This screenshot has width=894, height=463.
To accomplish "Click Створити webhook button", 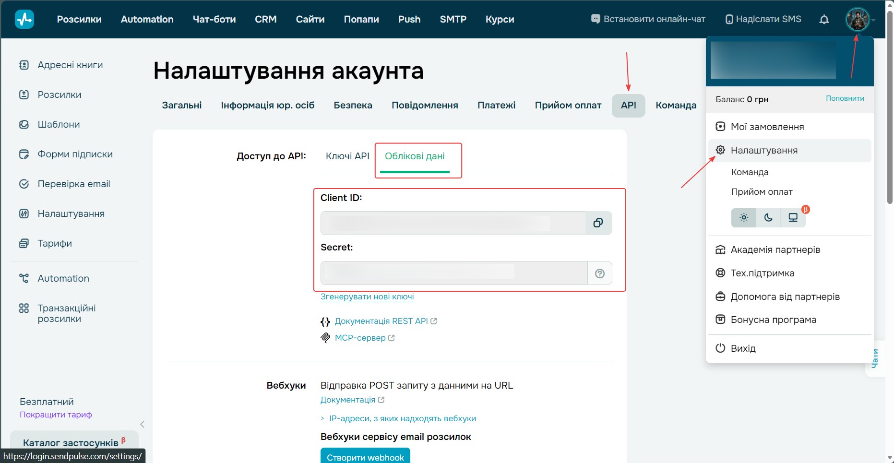I will point(365,456).
